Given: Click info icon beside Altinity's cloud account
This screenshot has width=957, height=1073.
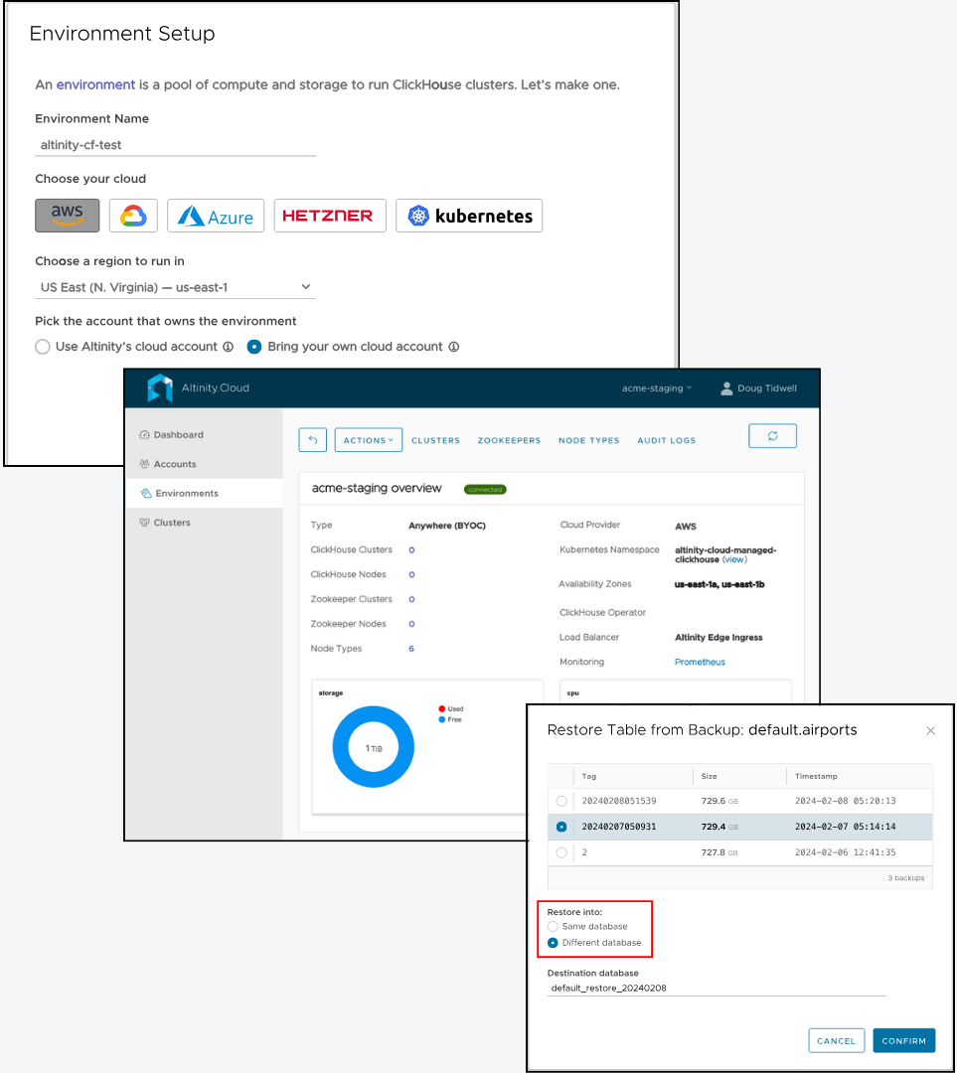Looking at the screenshot, I should (228, 347).
